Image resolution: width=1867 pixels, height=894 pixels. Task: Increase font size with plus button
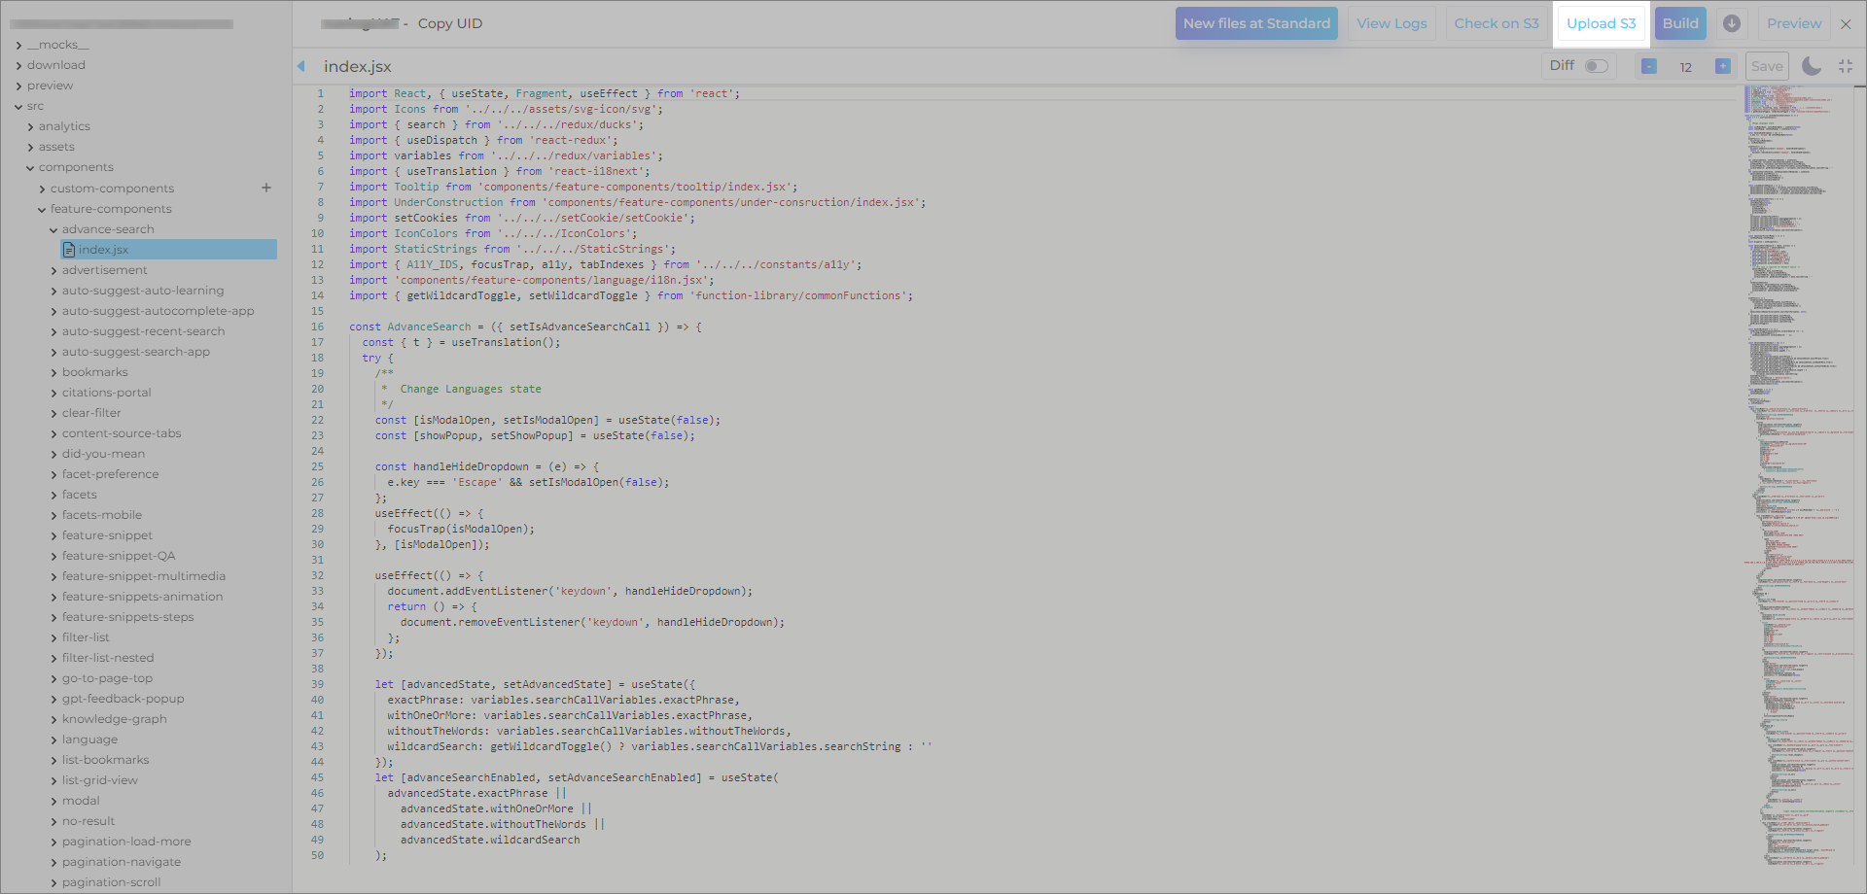(1722, 66)
